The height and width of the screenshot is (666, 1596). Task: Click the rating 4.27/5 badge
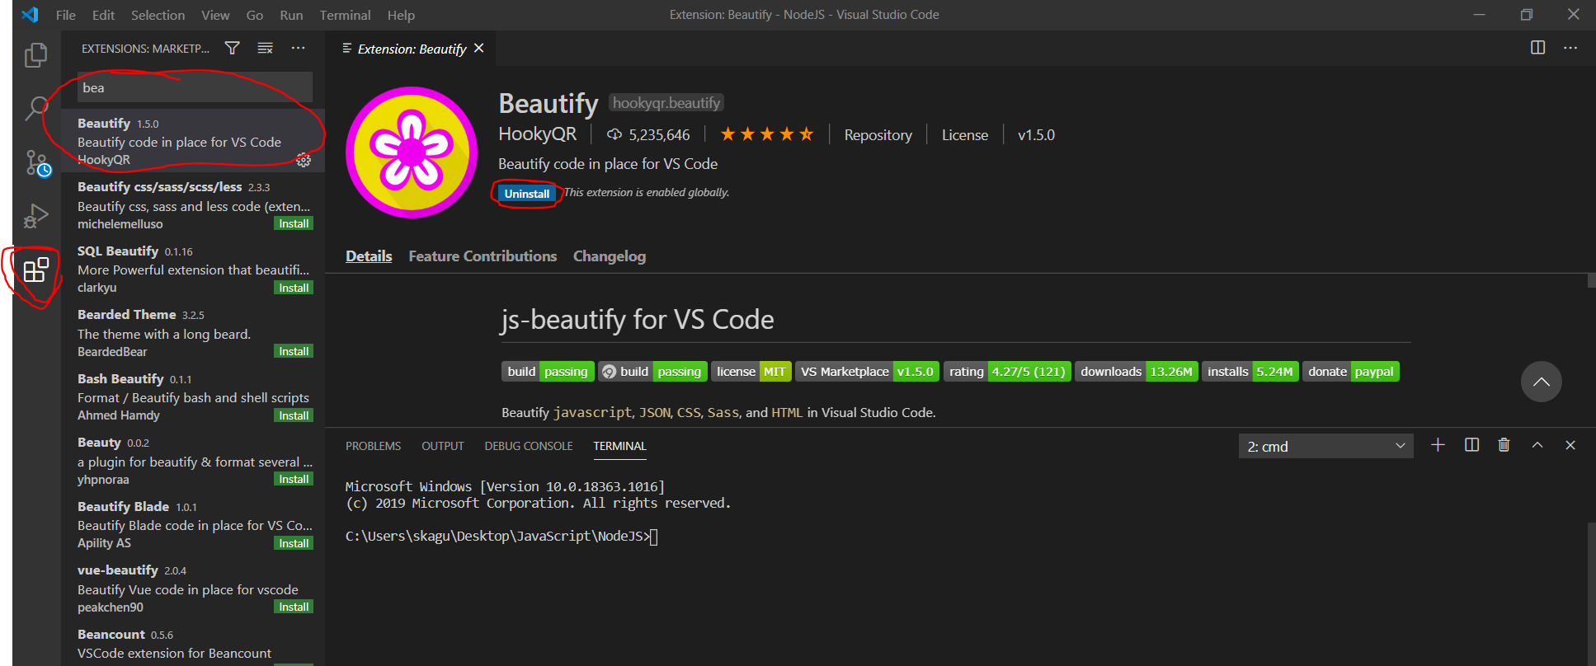1007,372
